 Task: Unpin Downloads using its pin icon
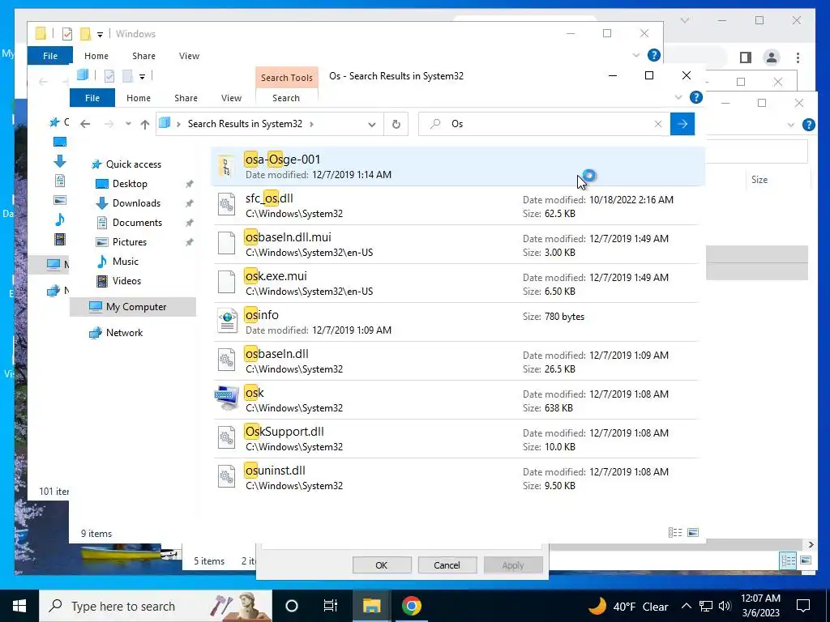click(189, 203)
